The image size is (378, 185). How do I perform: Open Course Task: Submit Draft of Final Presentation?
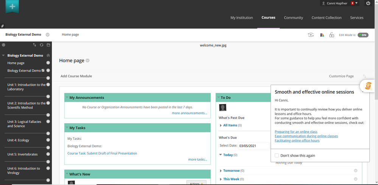102,153
